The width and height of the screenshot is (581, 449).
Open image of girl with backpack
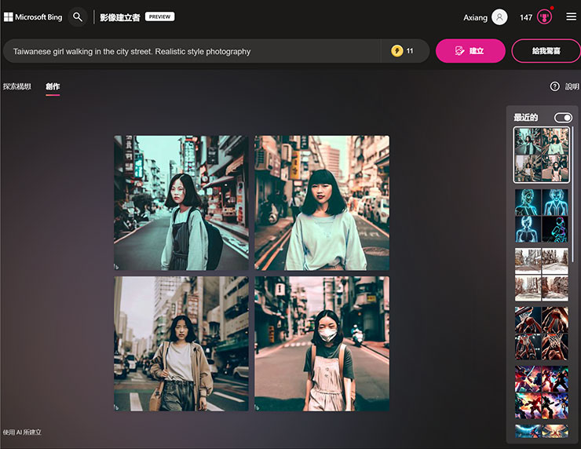181,203
